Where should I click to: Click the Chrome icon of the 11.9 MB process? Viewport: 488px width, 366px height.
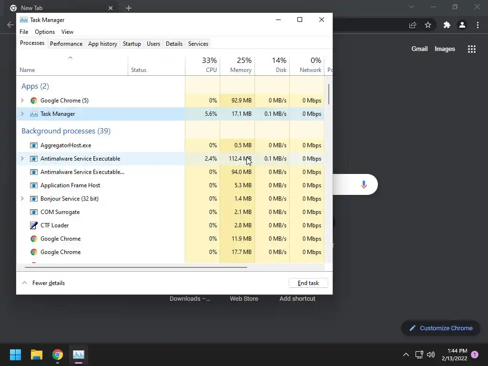(34, 239)
